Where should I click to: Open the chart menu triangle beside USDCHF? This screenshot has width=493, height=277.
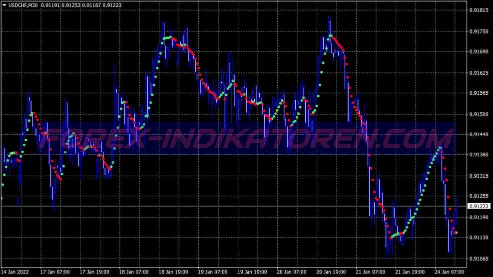4,5
